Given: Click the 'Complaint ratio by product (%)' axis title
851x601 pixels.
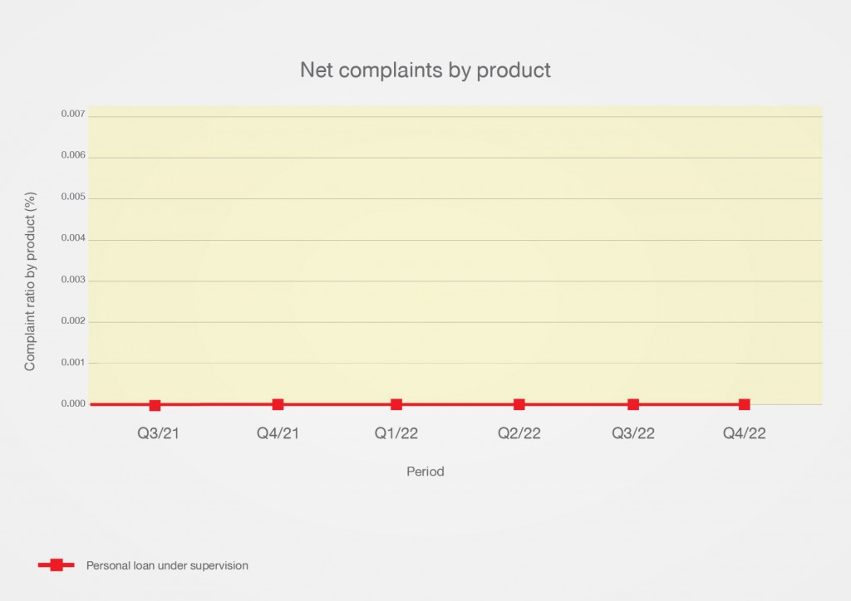Looking at the screenshot, I should [30, 280].
